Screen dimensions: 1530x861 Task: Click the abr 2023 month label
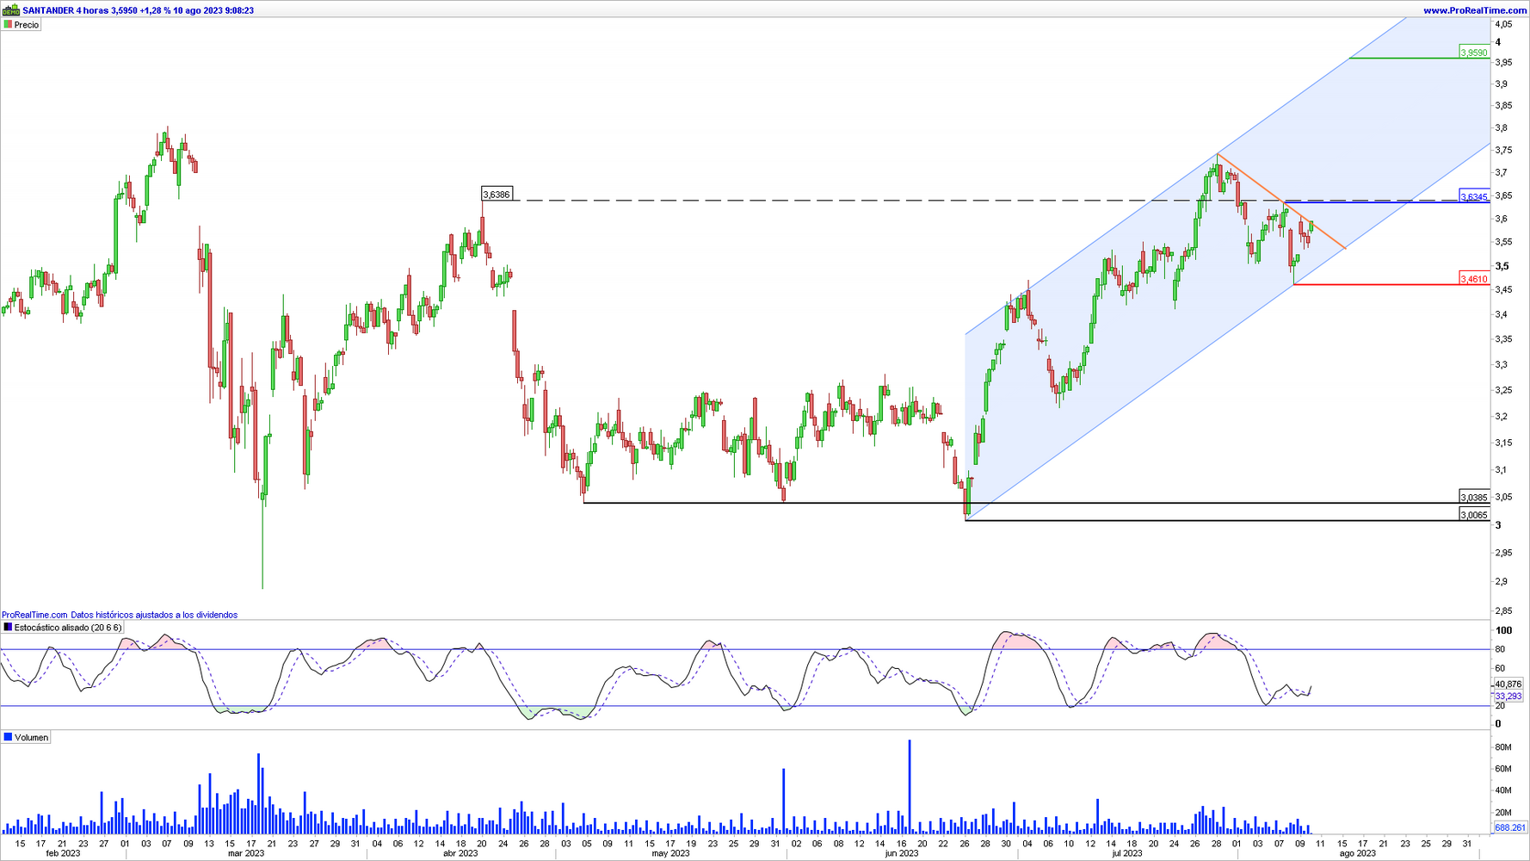pyautogui.click(x=460, y=854)
